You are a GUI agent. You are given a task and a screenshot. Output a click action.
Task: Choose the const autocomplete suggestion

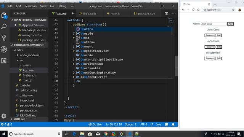(124, 38)
